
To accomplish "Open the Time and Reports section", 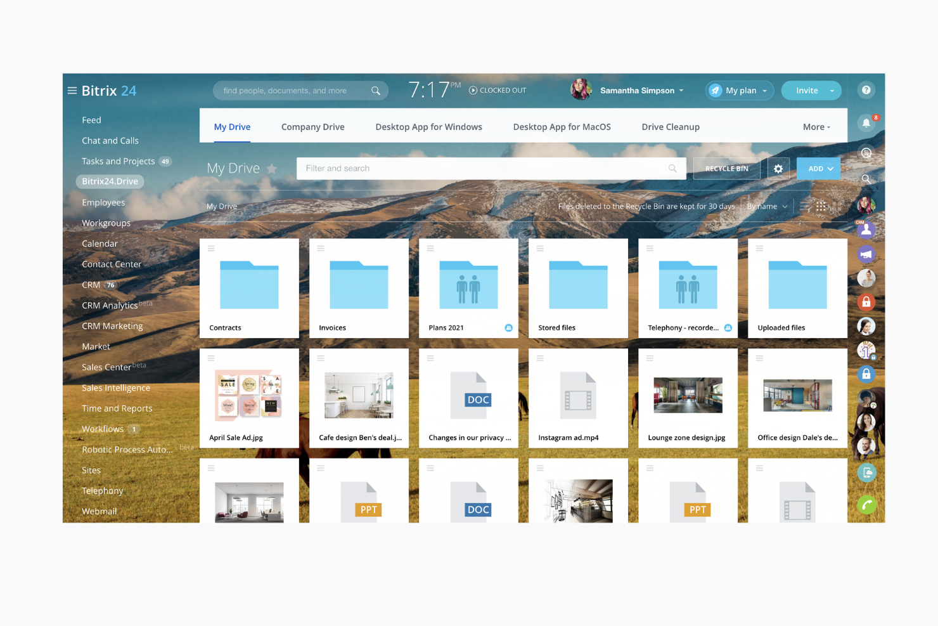I will pos(117,408).
